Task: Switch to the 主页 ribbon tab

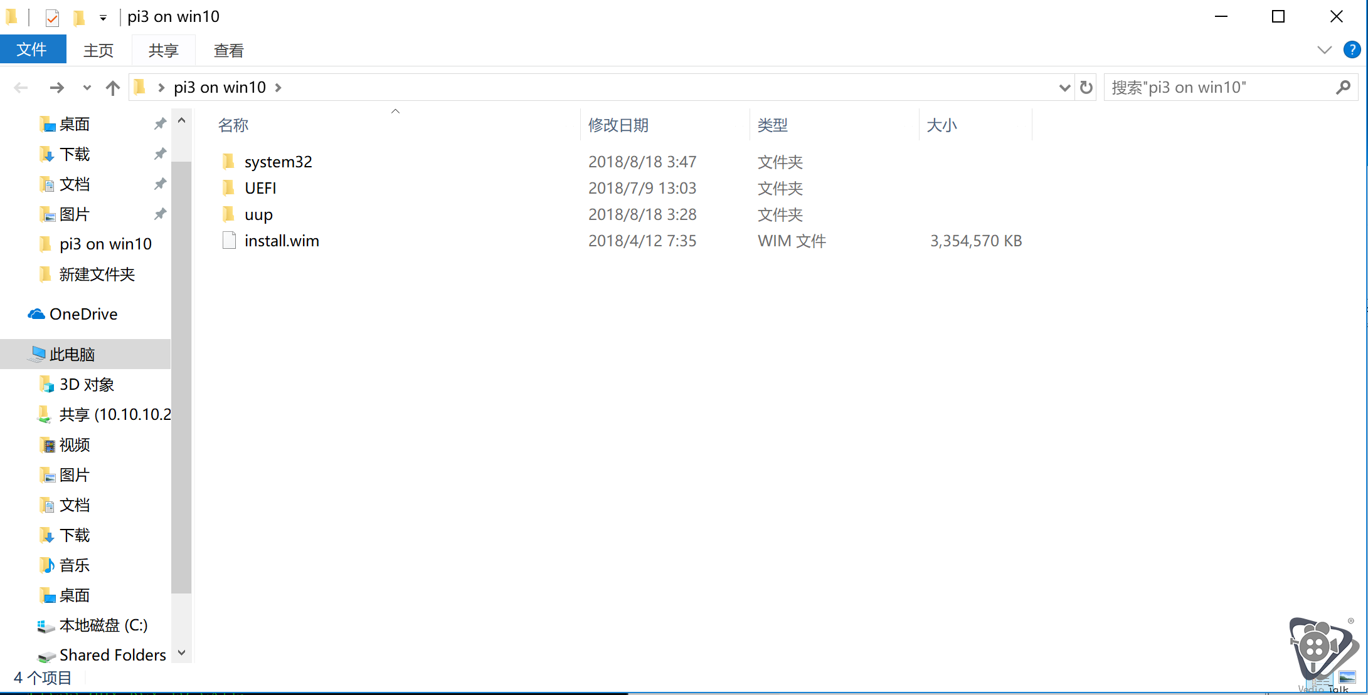Action: (98, 50)
